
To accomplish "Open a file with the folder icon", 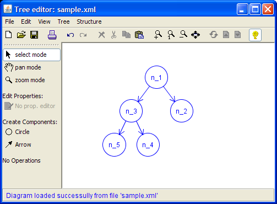I will coord(21,35).
